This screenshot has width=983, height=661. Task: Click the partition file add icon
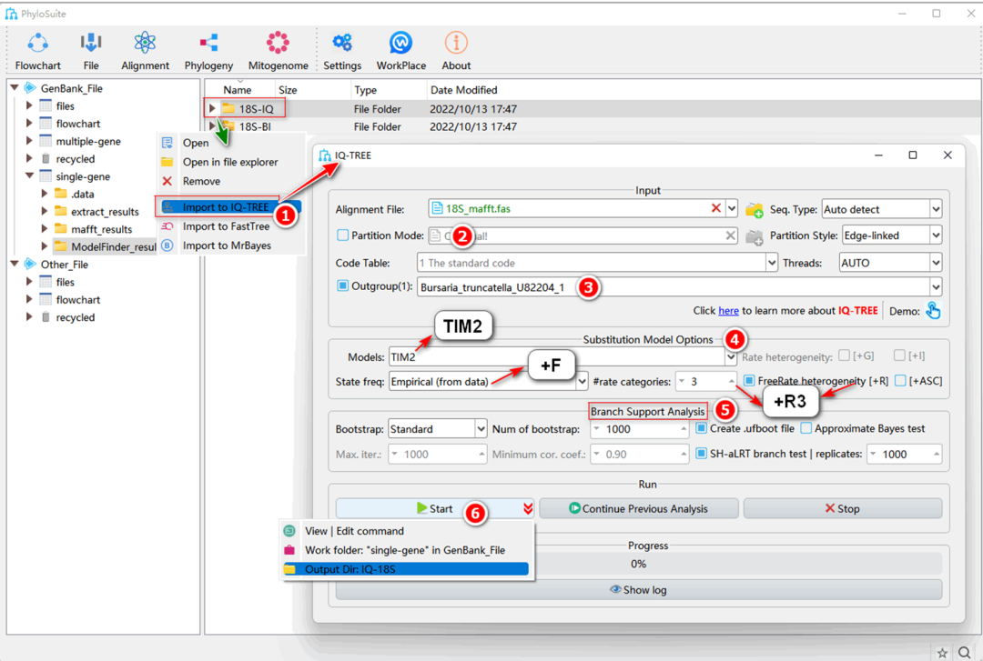(755, 236)
